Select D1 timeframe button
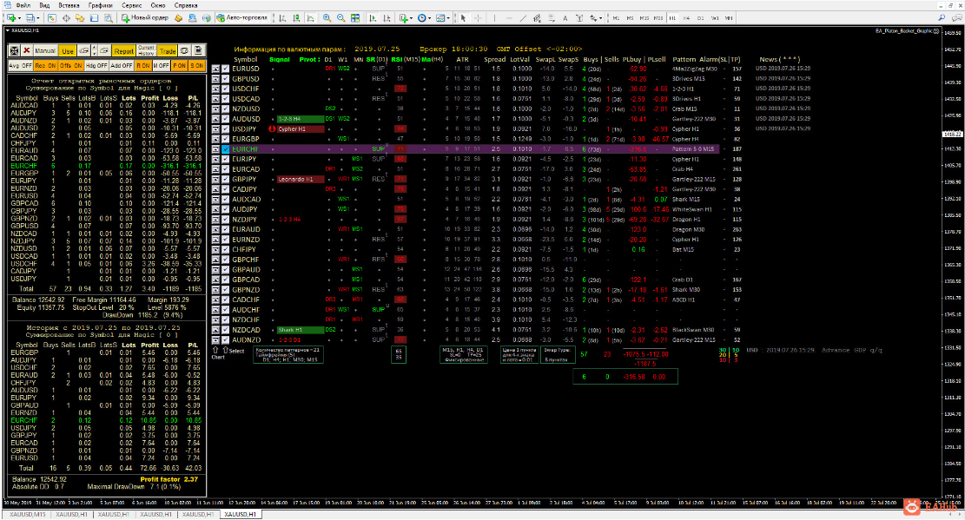The height and width of the screenshot is (520, 965). pyautogui.click(x=700, y=18)
